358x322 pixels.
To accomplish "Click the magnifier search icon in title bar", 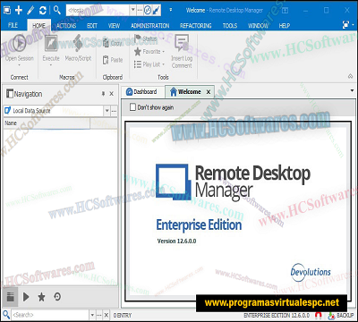I will pos(56,10).
